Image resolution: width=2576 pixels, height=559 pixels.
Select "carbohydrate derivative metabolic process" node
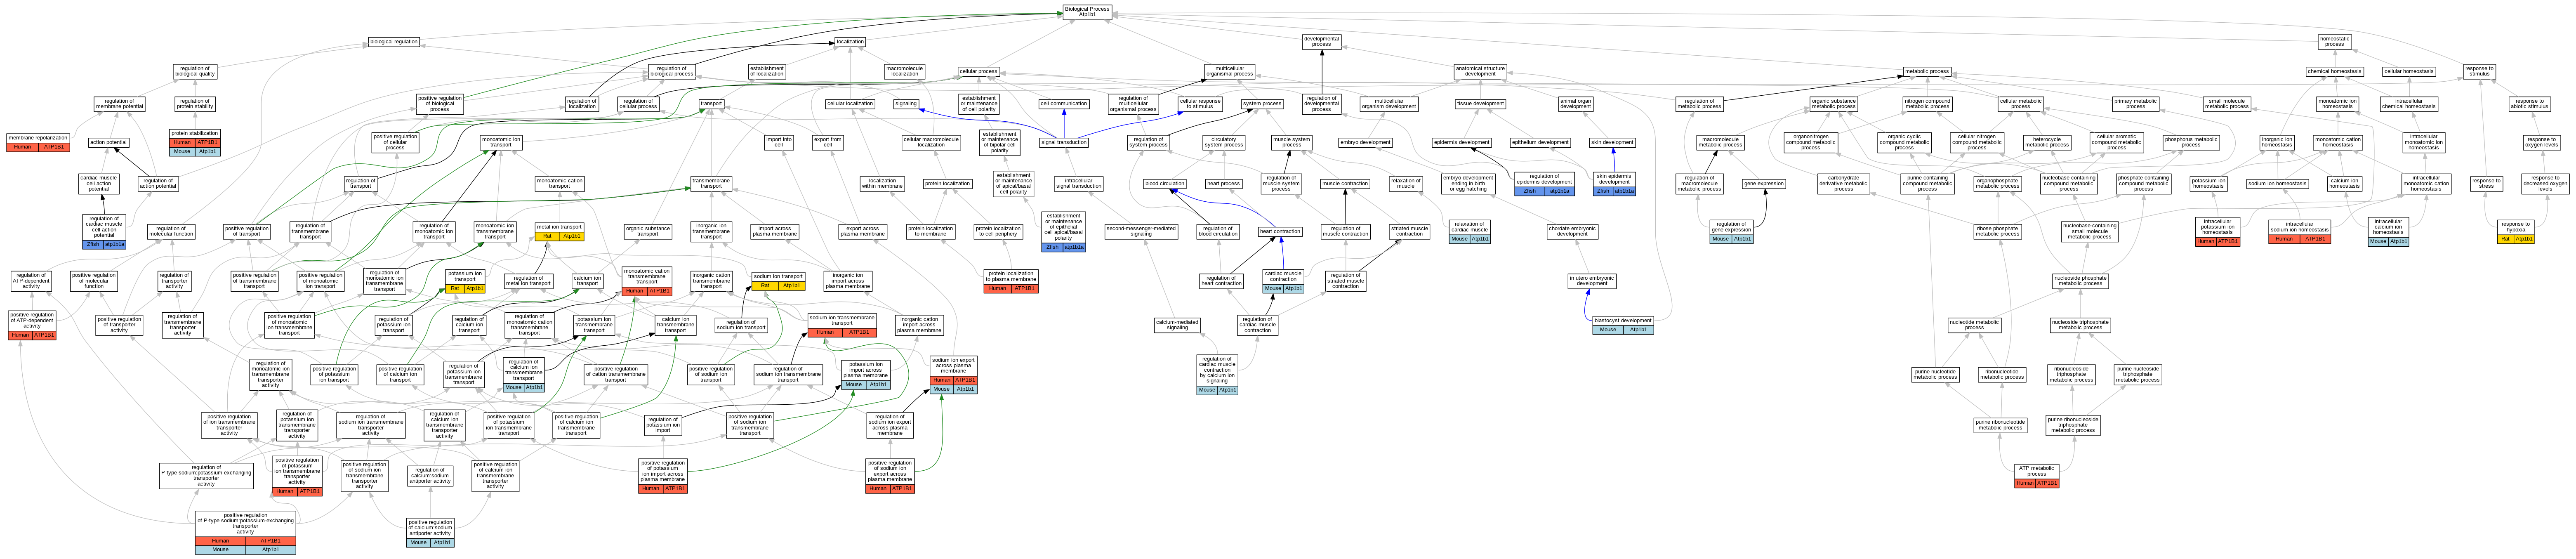point(1843,184)
